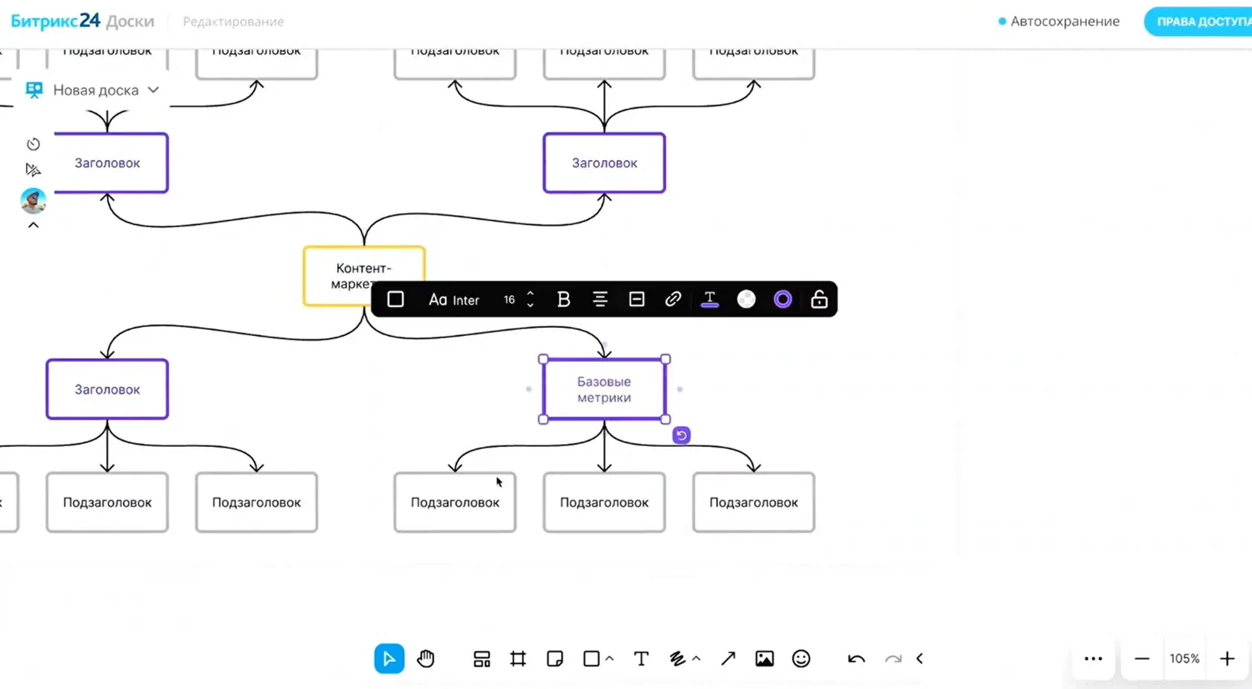
Task: Adjust font size 16 stepper
Action: click(530, 299)
